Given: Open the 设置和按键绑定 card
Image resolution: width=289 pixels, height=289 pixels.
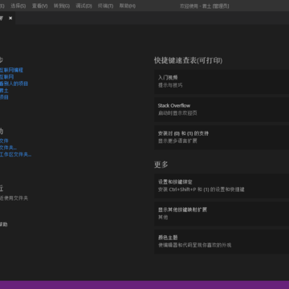Looking at the screenshot, I should pos(222,186).
